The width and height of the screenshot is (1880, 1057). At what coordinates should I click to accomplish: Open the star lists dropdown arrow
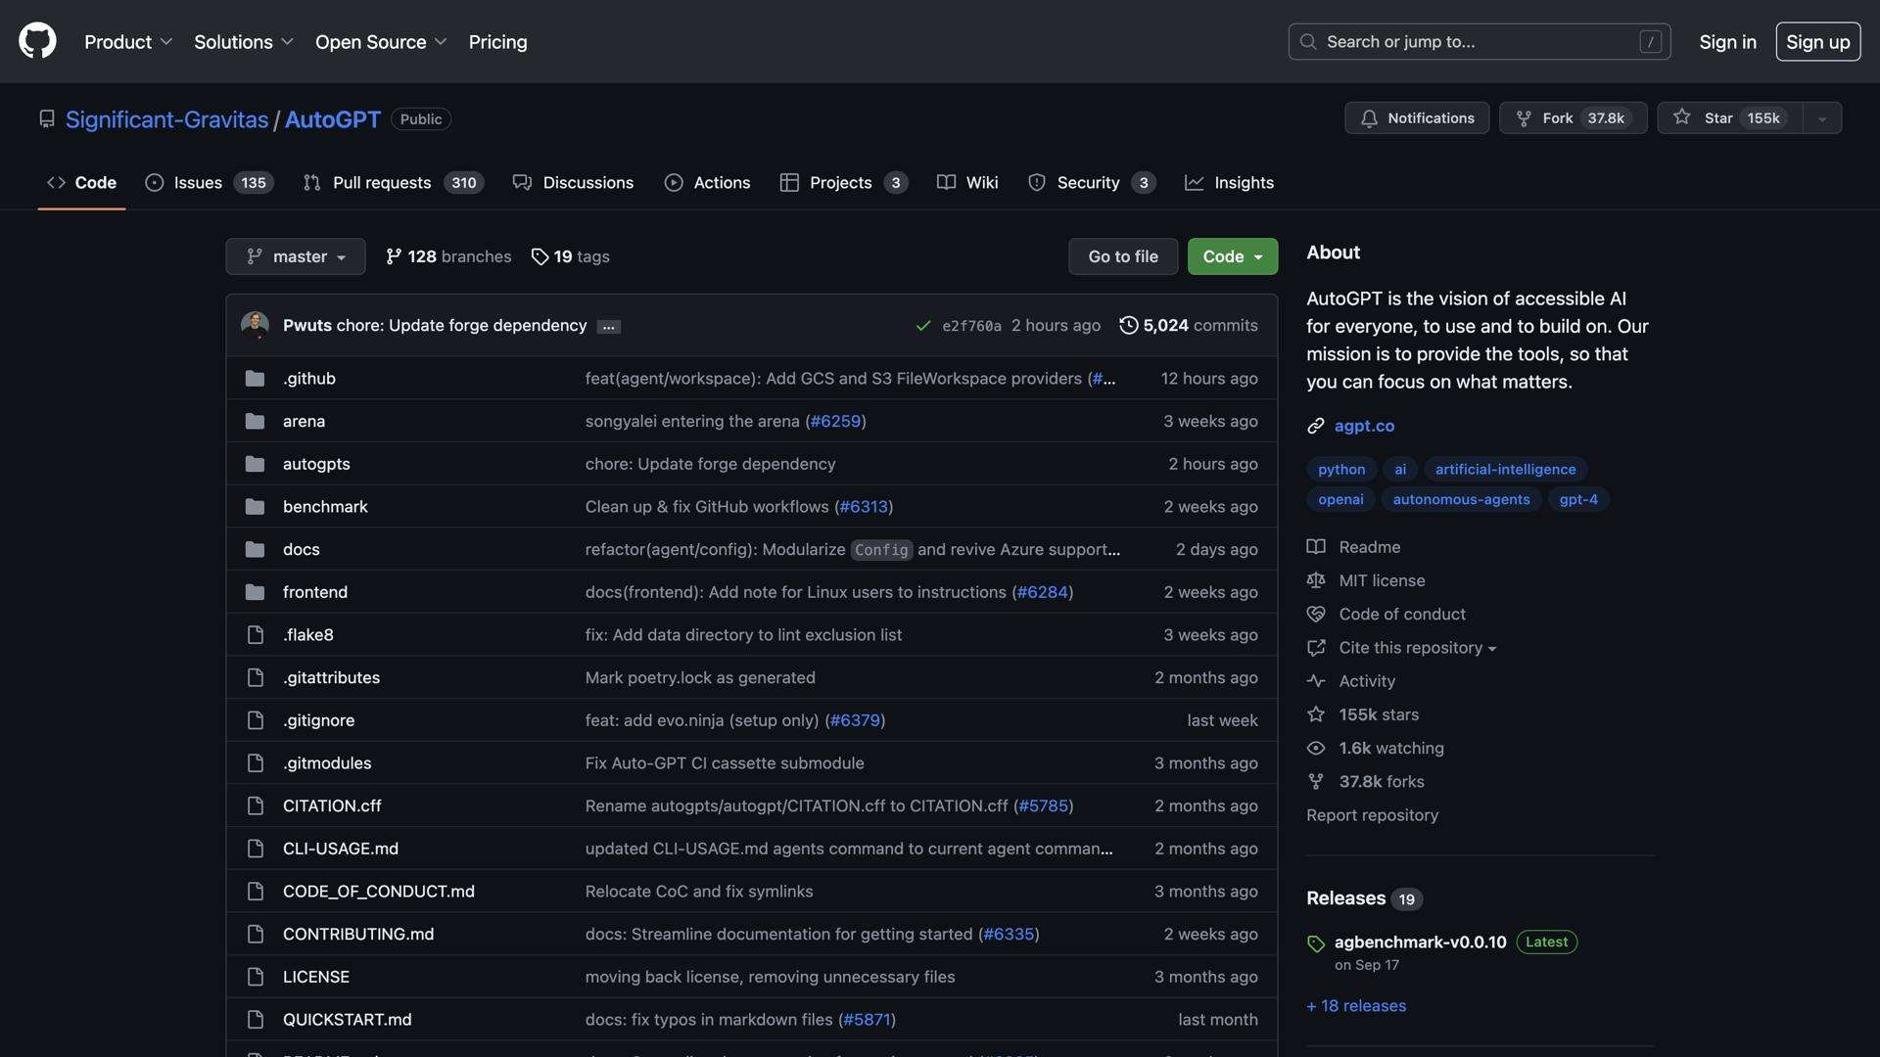pos(1822,118)
